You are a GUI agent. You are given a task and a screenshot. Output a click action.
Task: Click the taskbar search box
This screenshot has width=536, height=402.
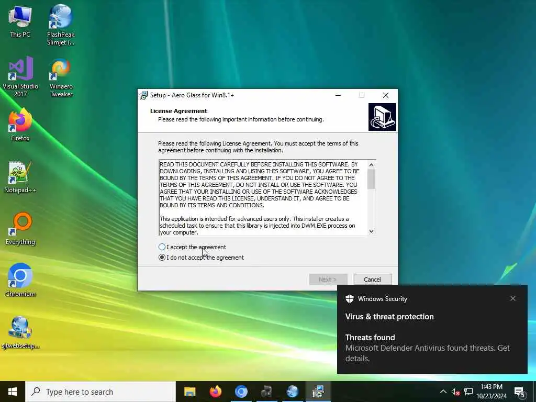[100, 392]
